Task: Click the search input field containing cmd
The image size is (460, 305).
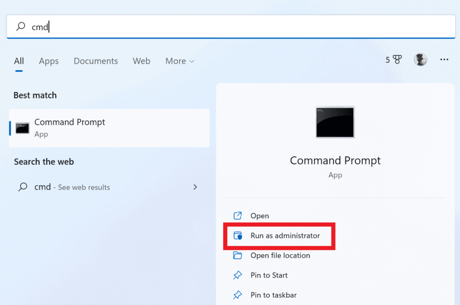Action: (x=231, y=27)
